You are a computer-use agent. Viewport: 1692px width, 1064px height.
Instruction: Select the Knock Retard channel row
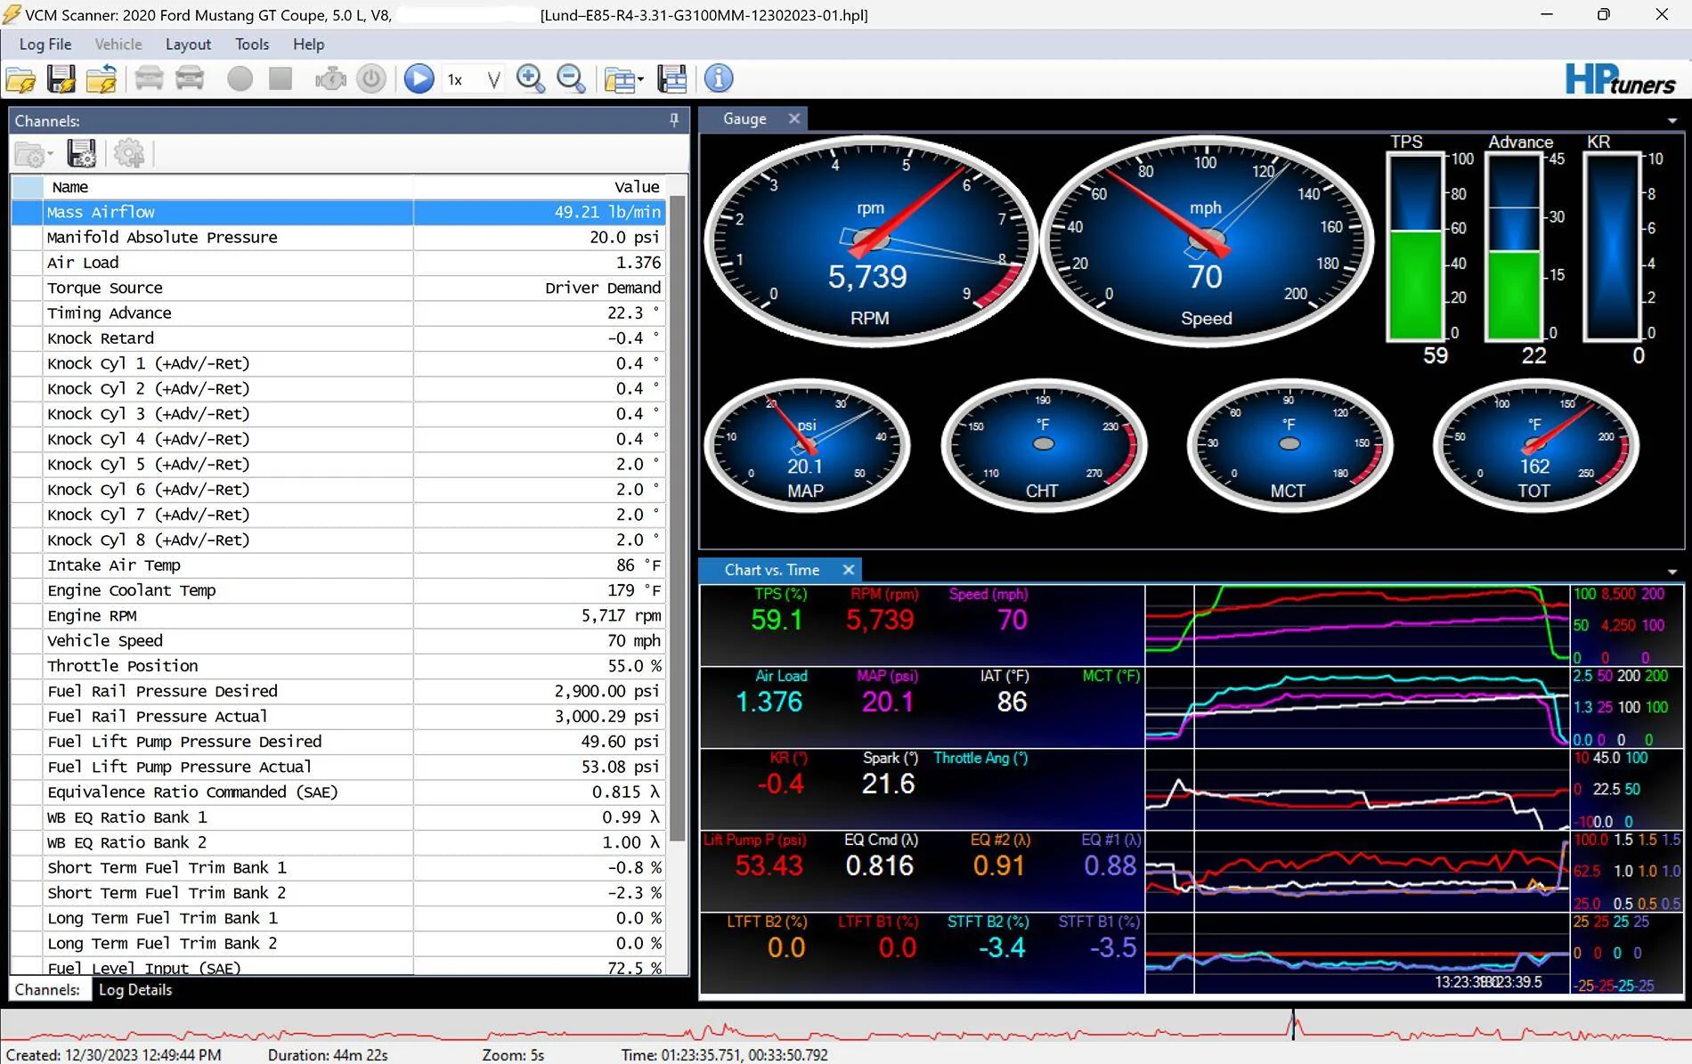[338, 338]
